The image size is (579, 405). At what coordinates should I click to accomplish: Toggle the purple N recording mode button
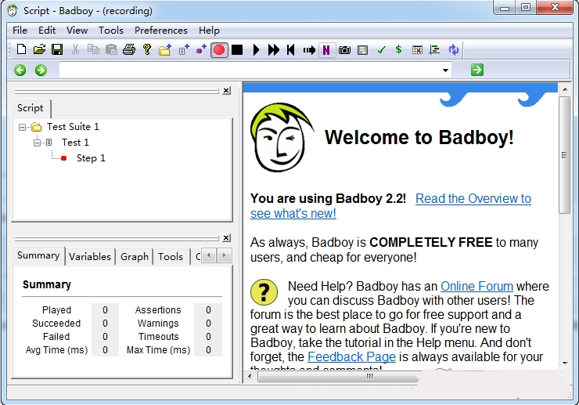(326, 50)
